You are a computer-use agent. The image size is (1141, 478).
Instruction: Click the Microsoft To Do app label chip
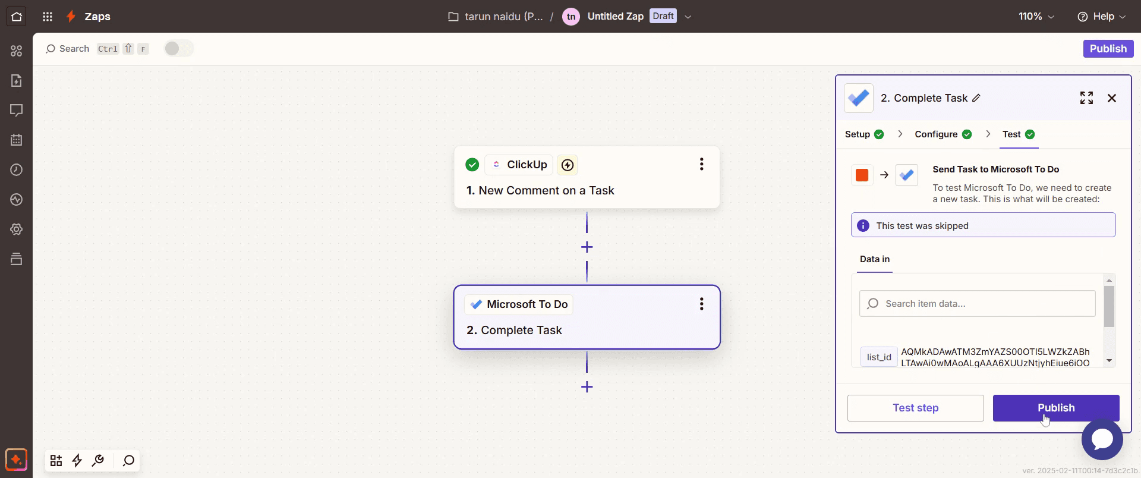[519, 304]
